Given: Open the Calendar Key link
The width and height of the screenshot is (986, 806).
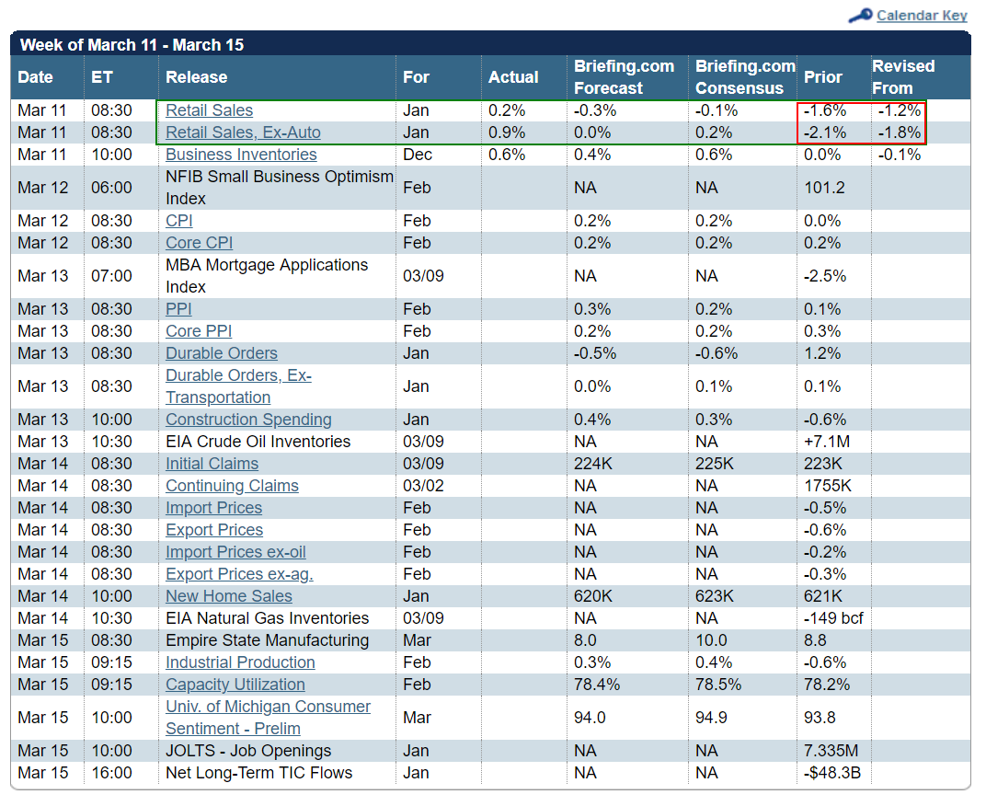Looking at the screenshot, I should pyautogui.click(x=922, y=15).
